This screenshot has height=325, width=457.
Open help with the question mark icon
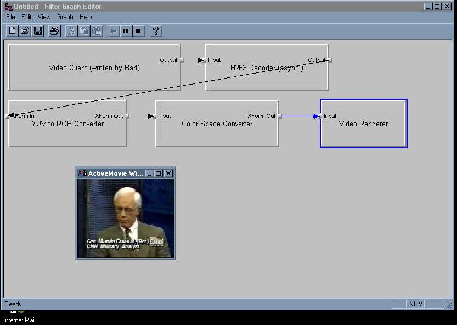coord(156,31)
